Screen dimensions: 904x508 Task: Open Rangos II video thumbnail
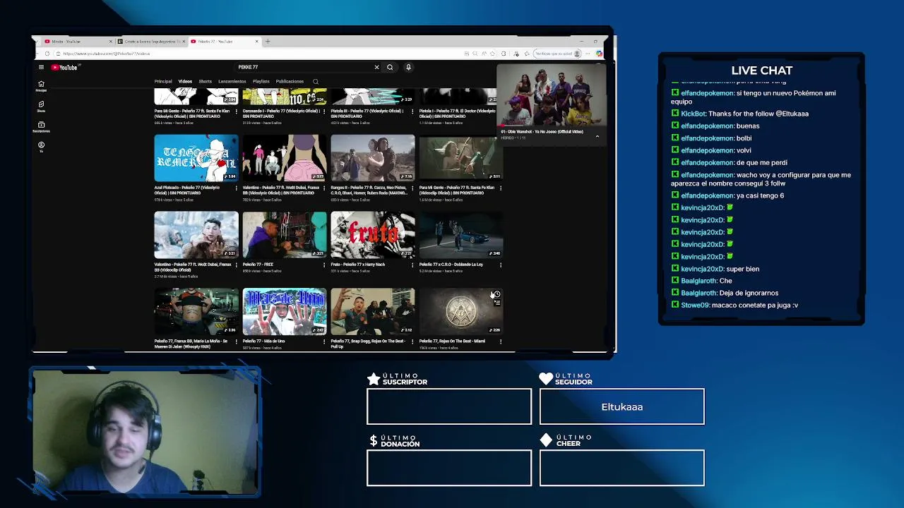[373, 158]
